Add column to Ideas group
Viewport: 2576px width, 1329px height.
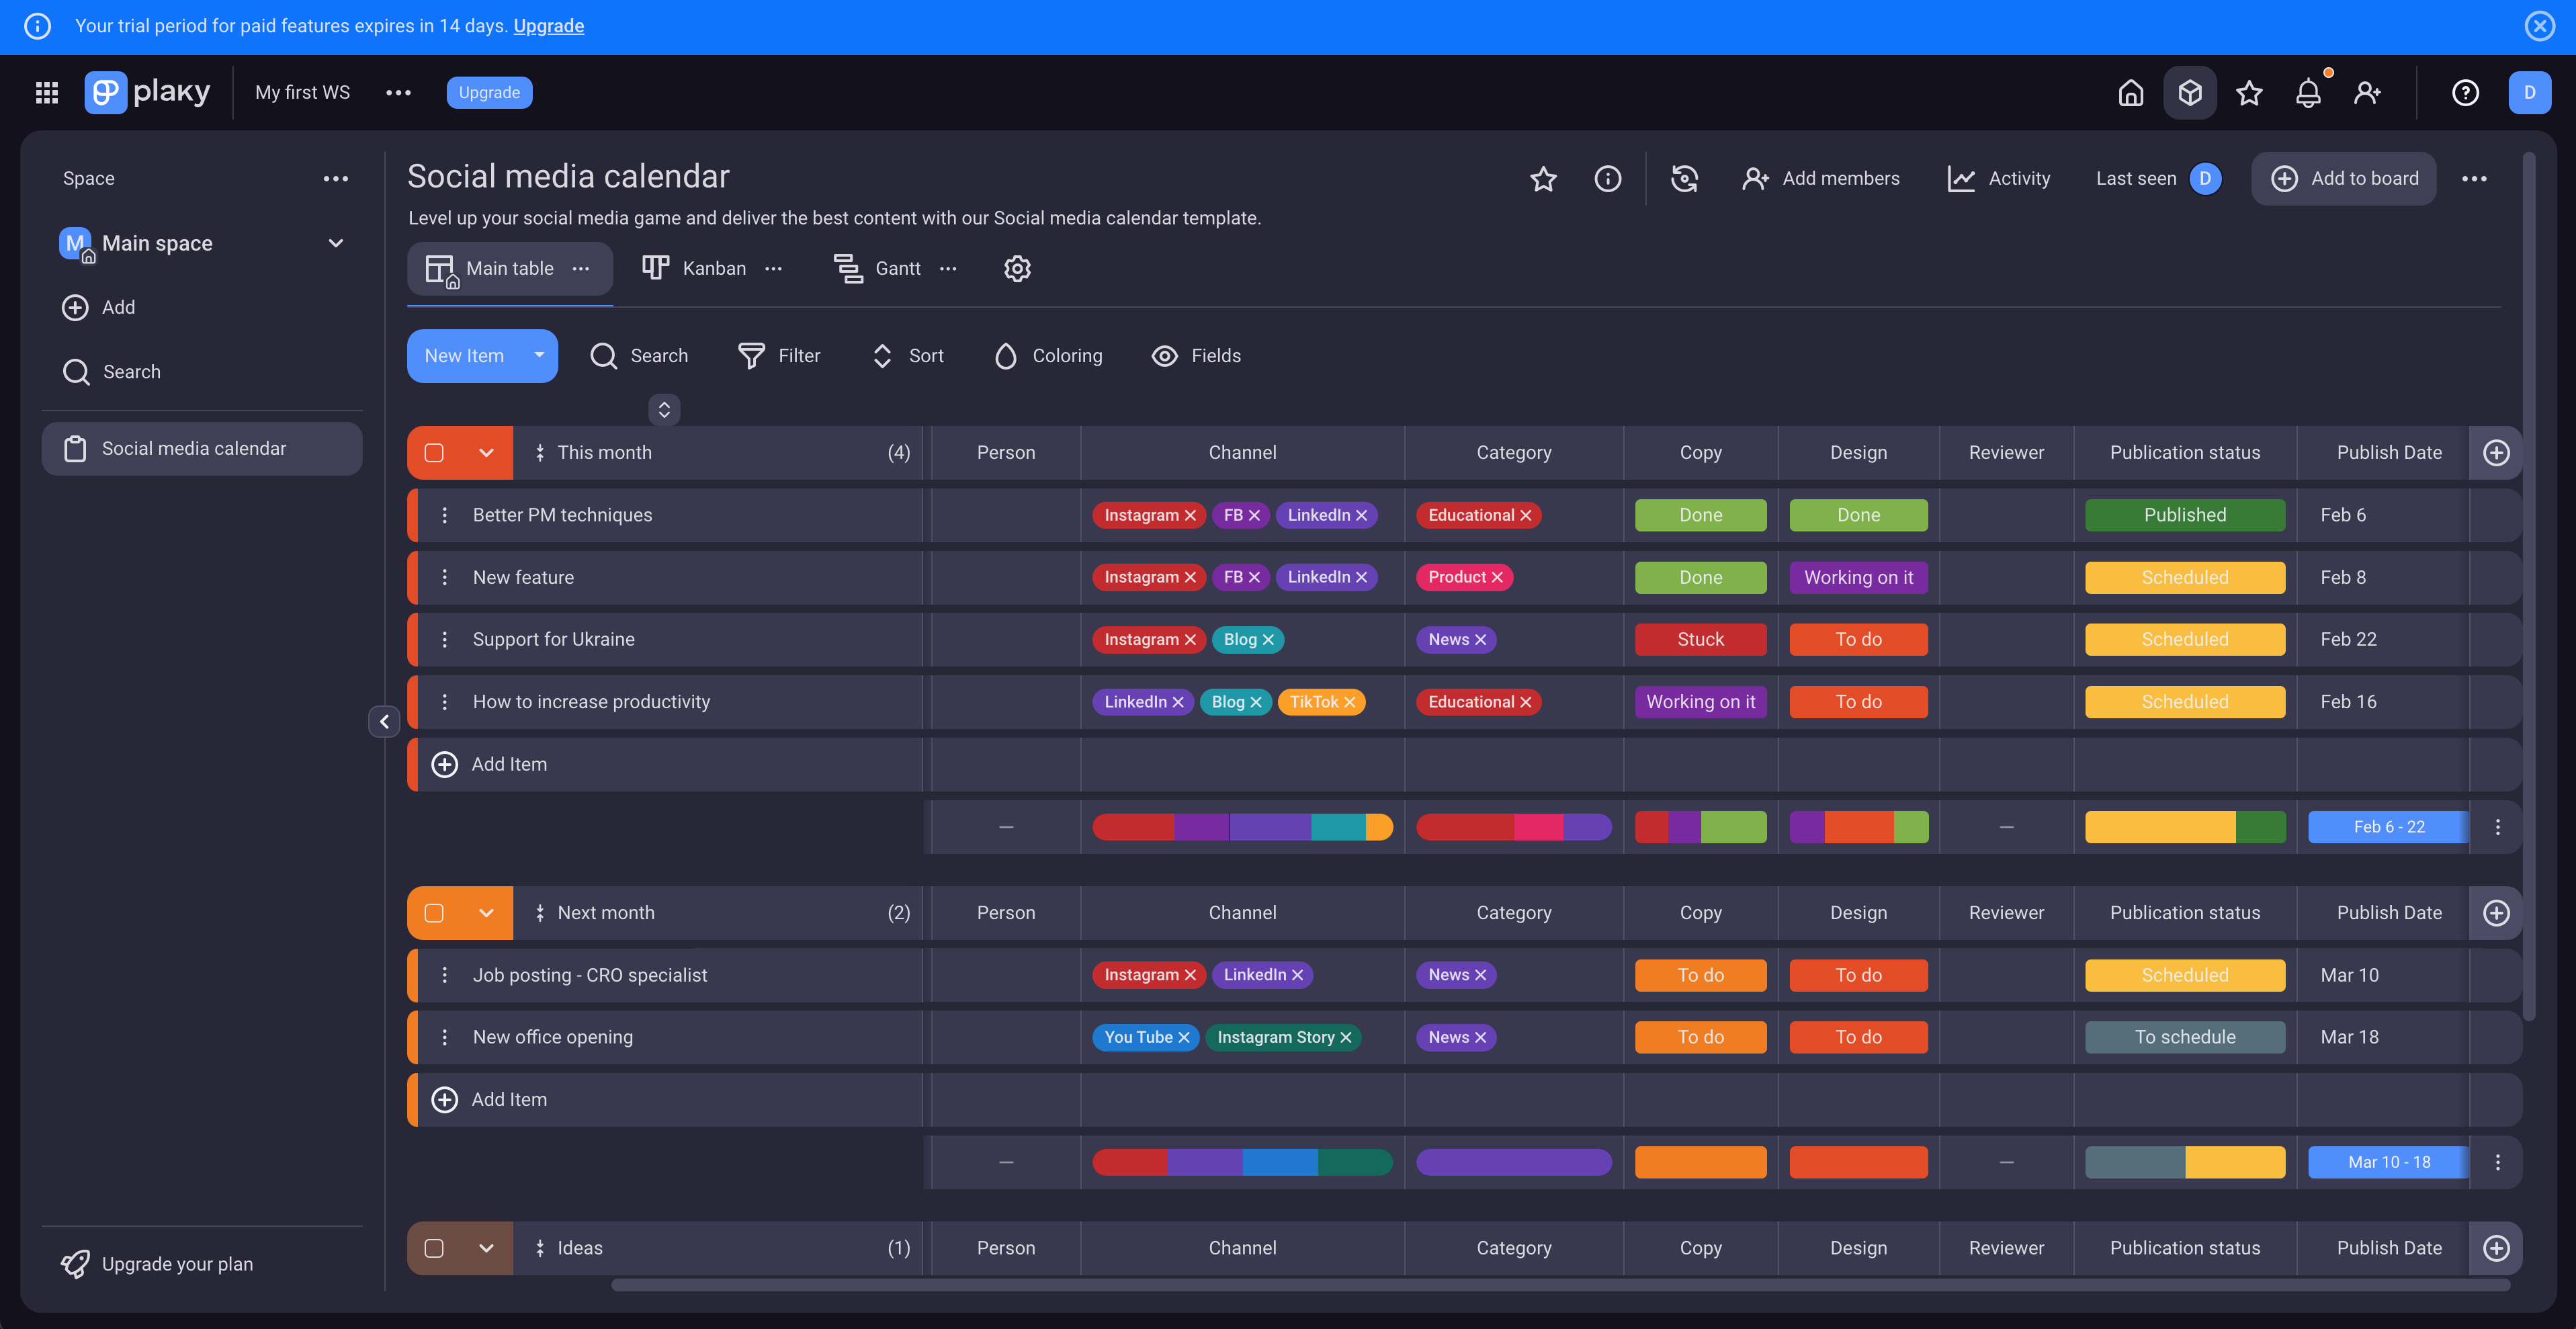point(2496,1247)
